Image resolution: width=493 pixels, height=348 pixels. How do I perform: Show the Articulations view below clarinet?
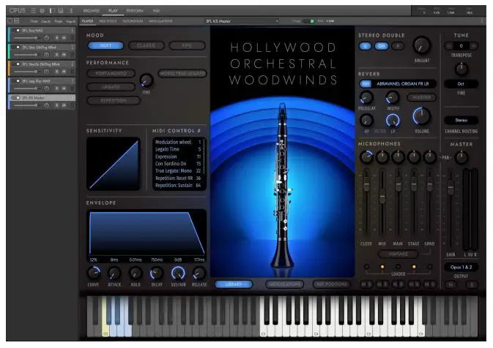coord(284,284)
